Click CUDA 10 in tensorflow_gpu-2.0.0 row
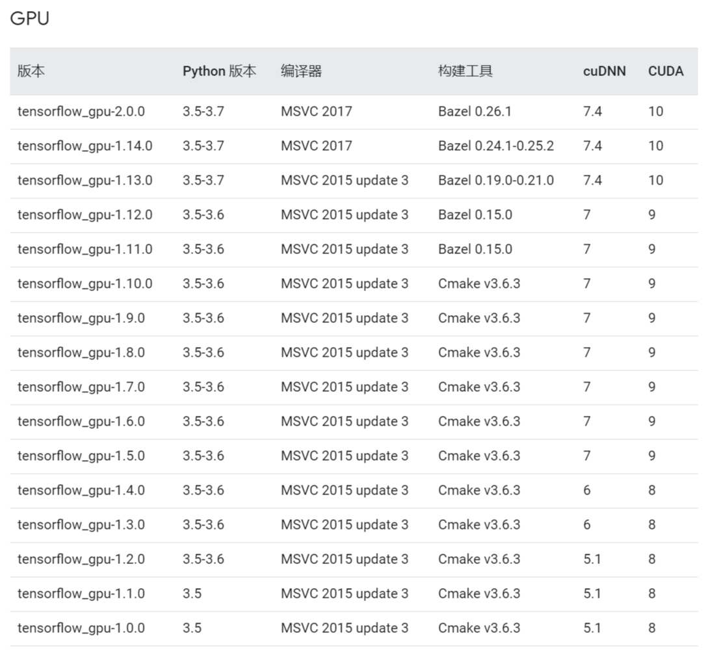 [x=655, y=111]
